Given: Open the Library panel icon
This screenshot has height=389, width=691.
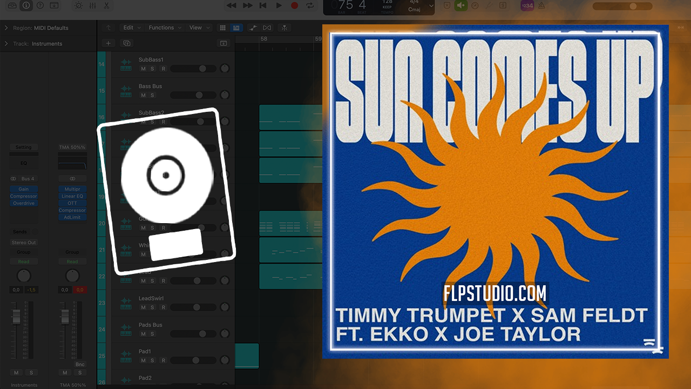Looking at the screenshot, I should pyautogui.click(x=12, y=5).
